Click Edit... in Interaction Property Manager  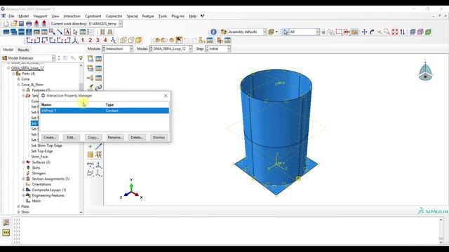72,137
